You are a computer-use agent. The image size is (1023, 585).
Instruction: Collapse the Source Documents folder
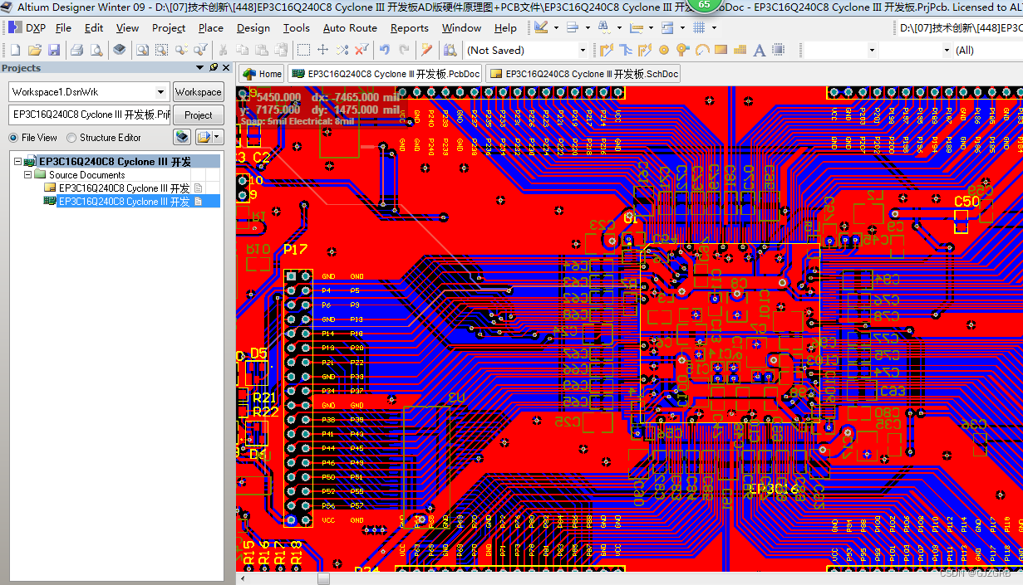(x=27, y=174)
